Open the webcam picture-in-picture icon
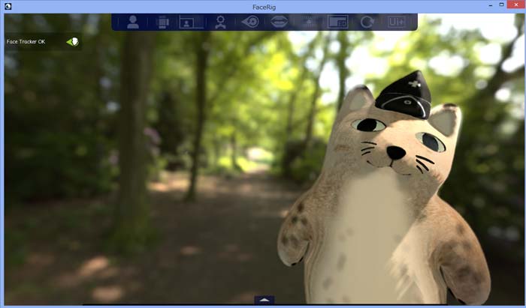 tap(191, 22)
